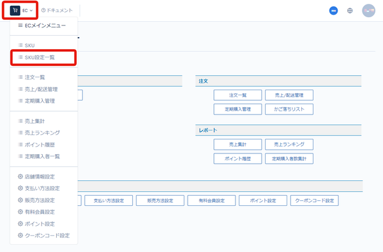383x252 pixels.
Task: Click gear icon beside 有料会員設定 menu item
Action: [x=20, y=212]
